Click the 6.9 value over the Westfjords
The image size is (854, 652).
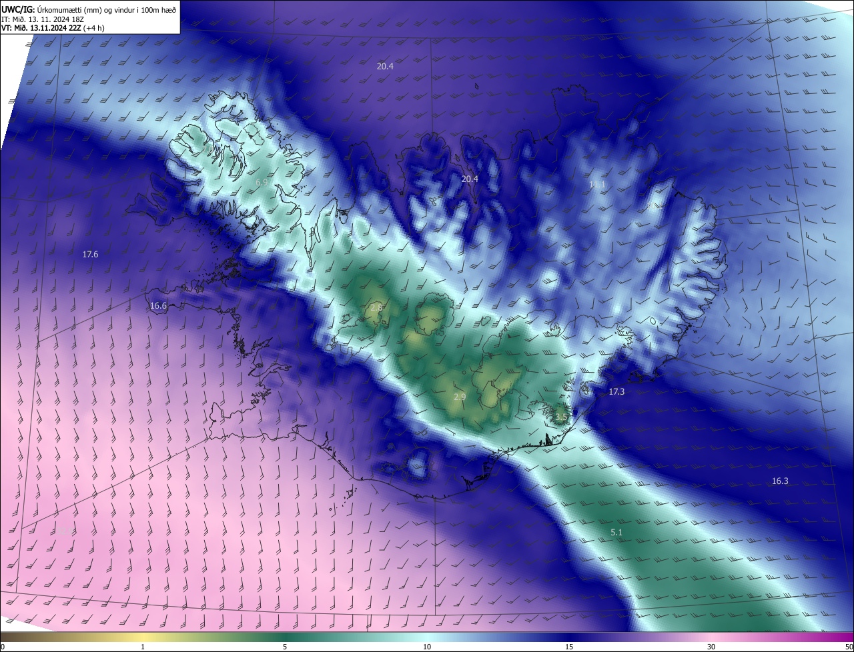point(262,182)
